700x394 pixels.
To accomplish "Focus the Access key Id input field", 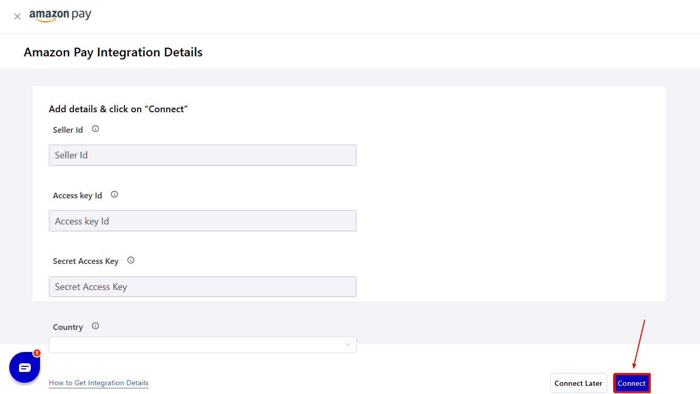I will tap(202, 221).
